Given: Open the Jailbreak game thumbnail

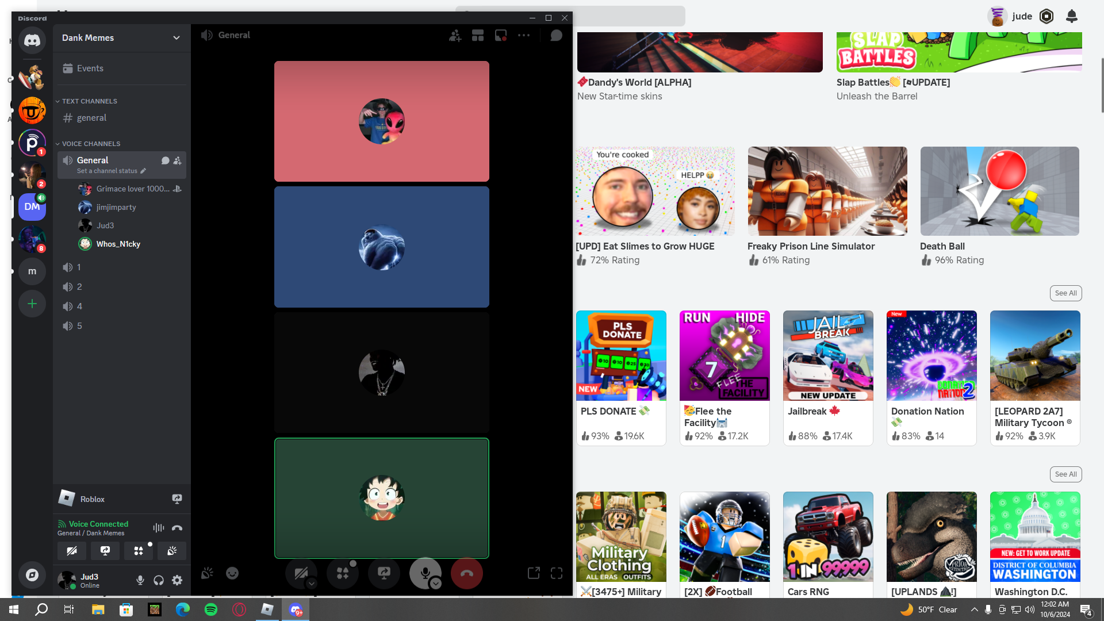Looking at the screenshot, I should 827,356.
